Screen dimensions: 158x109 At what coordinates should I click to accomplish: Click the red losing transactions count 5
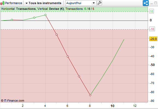[x=93, y=9]
